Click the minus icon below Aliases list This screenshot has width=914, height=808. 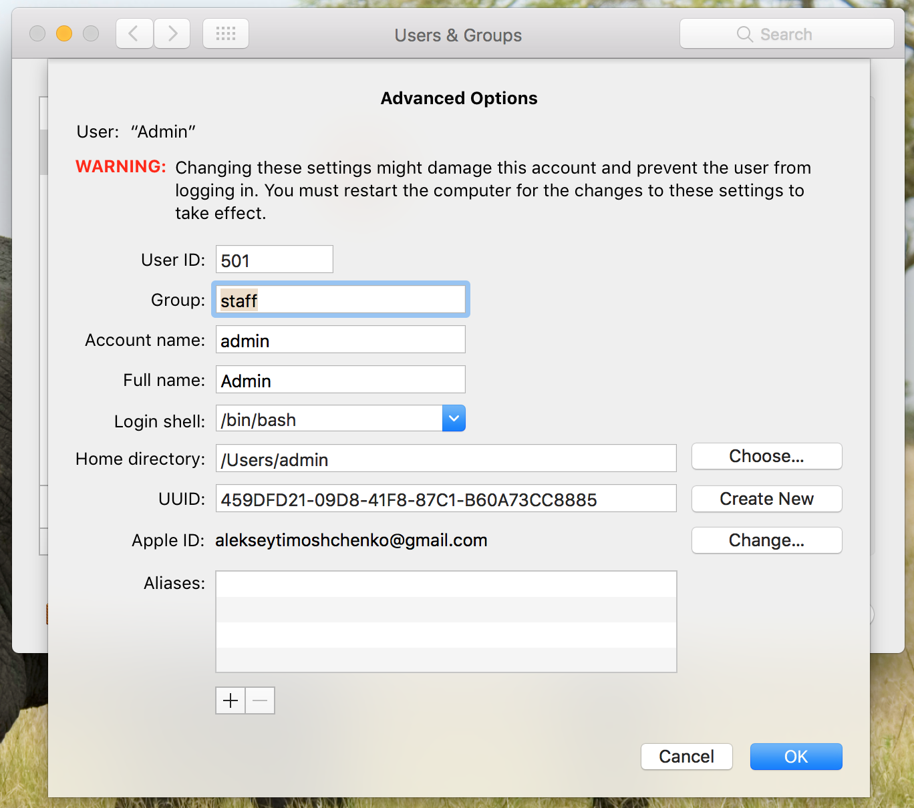click(x=260, y=700)
